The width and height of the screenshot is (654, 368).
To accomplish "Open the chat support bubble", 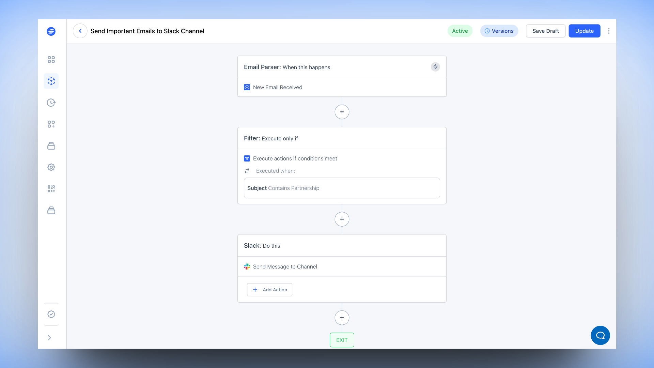I will [600, 335].
